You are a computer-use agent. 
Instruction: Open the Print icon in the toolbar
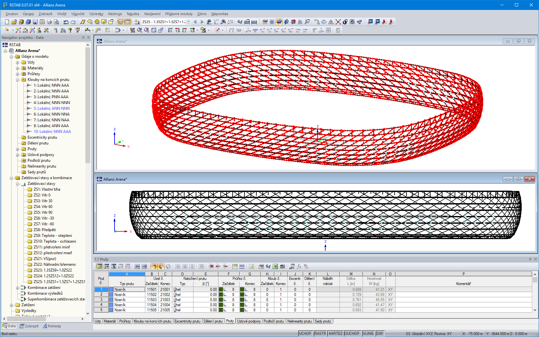(x=49, y=22)
